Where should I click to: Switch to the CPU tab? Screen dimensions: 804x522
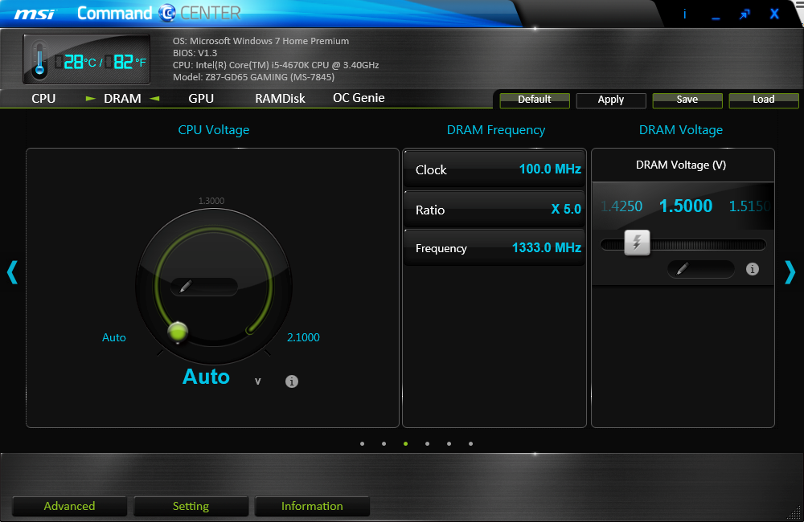pos(43,98)
